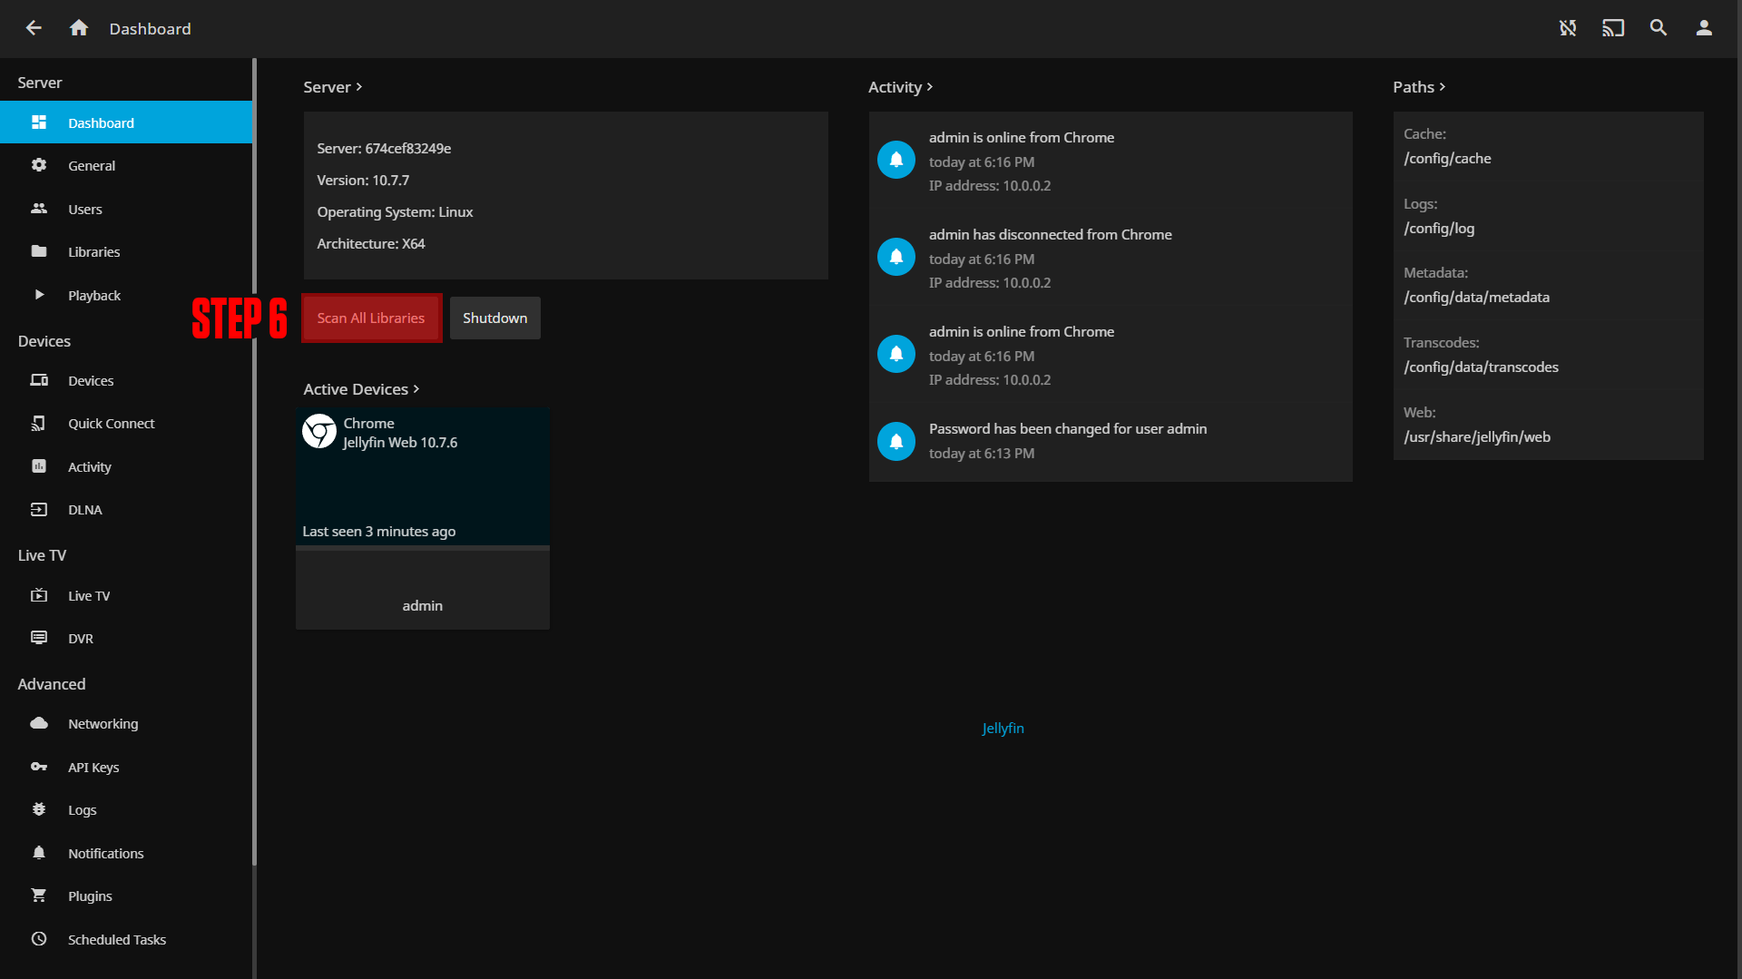Click the Devices monitor icon
The width and height of the screenshot is (1742, 979).
pyautogui.click(x=39, y=380)
